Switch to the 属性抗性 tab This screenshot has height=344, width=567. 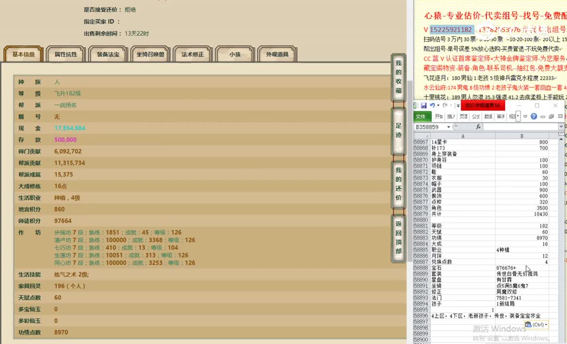(65, 54)
